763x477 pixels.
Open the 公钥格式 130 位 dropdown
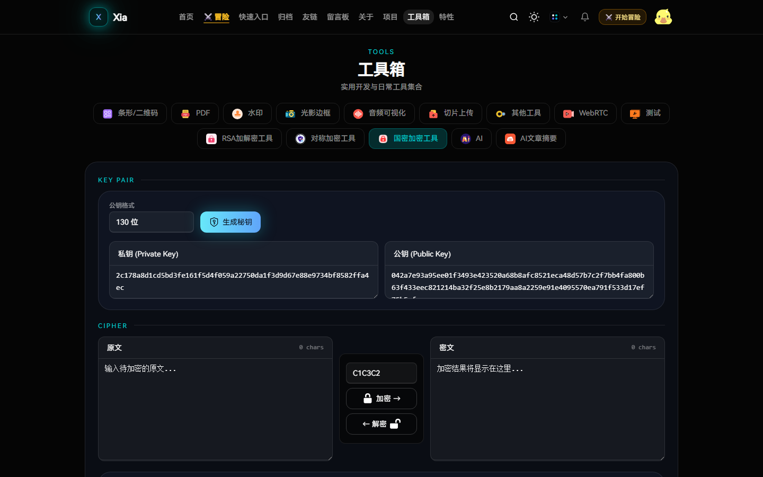[x=152, y=222]
